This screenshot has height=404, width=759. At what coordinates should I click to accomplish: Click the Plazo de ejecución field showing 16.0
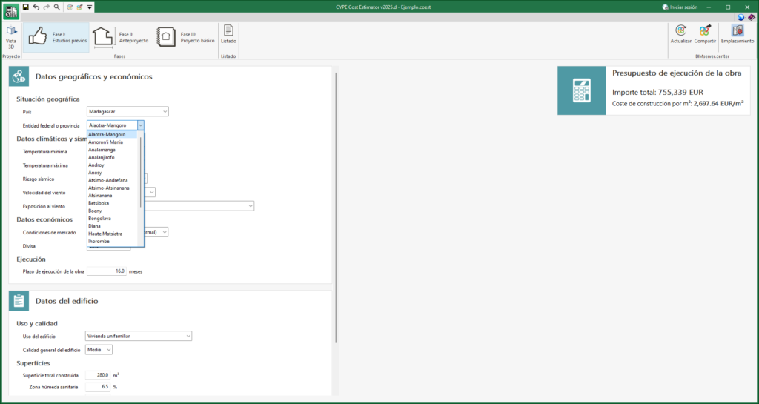pos(107,271)
